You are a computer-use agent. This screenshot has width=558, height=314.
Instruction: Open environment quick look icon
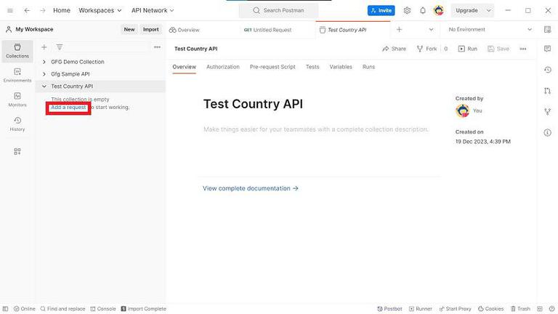(x=548, y=30)
